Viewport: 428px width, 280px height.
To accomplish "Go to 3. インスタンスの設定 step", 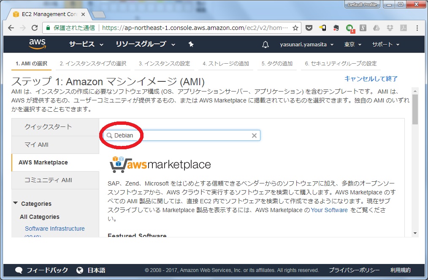I will [164, 64].
